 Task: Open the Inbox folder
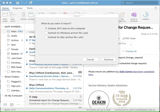point(13,31)
